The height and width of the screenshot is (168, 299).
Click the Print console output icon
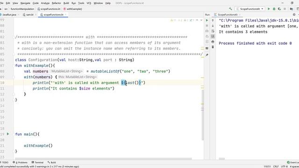pos(213,42)
